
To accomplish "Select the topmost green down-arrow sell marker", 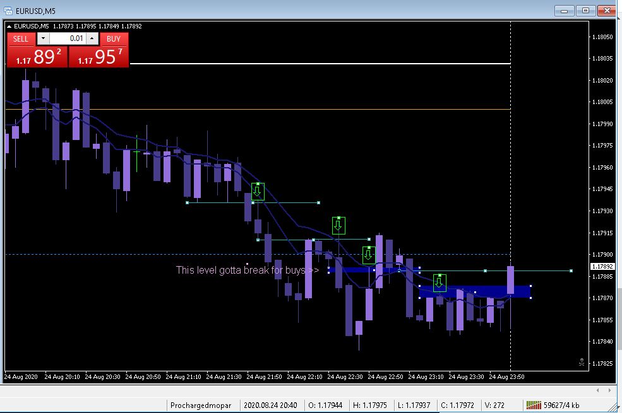I will (258, 191).
